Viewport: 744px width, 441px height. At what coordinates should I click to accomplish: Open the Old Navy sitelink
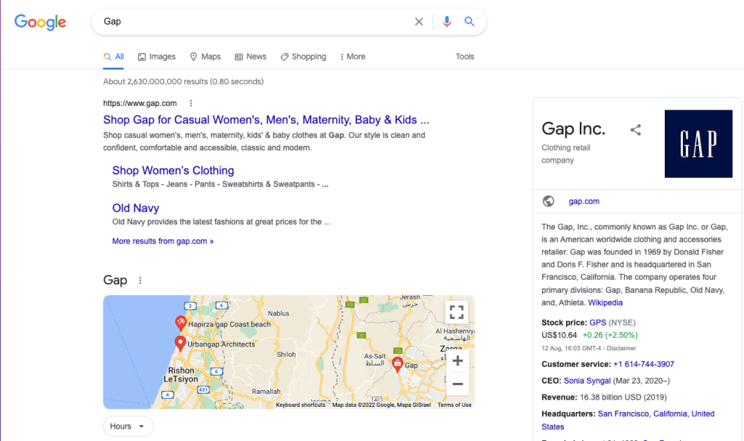tap(135, 208)
